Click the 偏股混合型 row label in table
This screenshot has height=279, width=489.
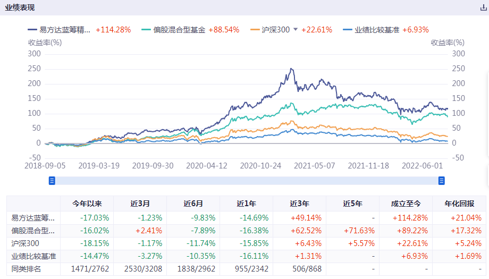coord(33,231)
